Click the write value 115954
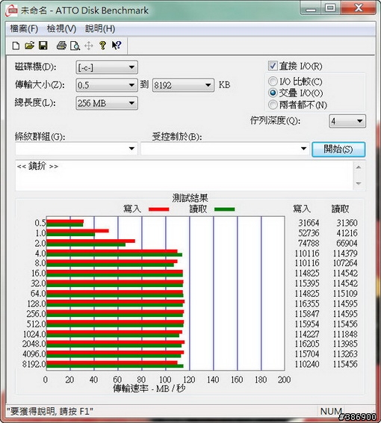381x423 pixels. pyautogui.click(x=307, y=324)
